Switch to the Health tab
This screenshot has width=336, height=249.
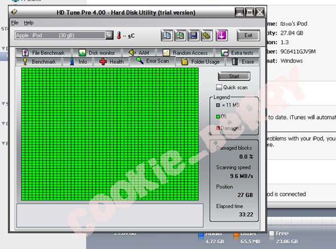click(x=111, y=62)
